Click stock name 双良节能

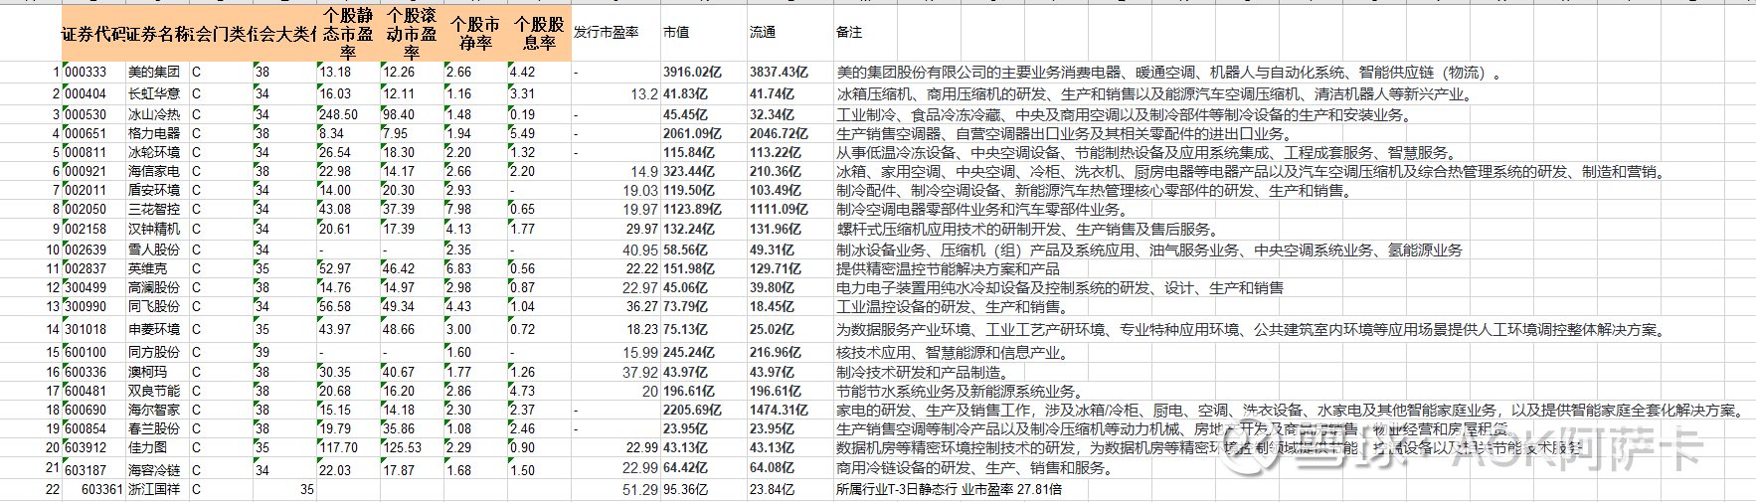pyautogui.click(x=154, y=391)
